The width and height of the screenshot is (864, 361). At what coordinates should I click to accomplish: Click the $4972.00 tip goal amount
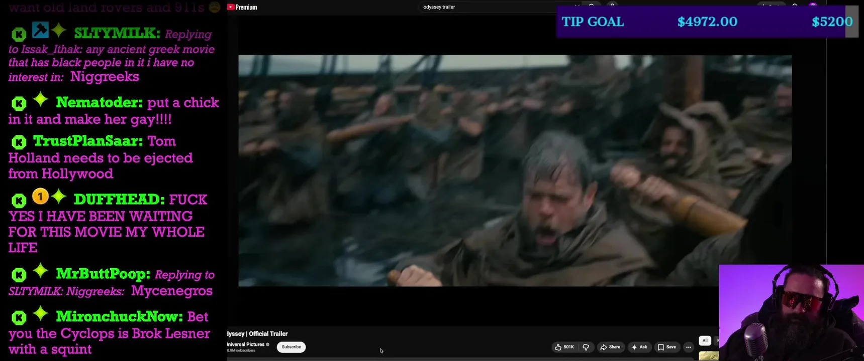click(707, 22)
